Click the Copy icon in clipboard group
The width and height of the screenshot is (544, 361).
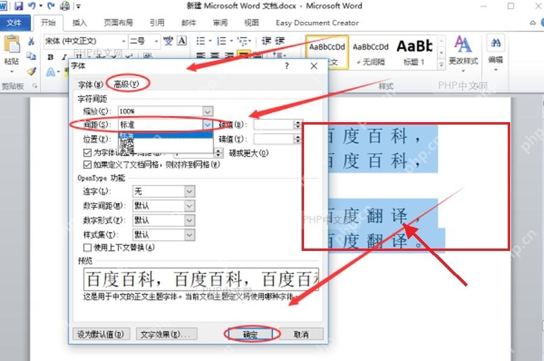pos(31,56)
